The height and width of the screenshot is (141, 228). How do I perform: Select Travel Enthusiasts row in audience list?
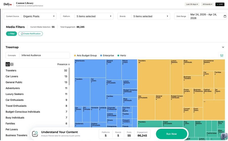pyautogui.click(x=36, y=106)
